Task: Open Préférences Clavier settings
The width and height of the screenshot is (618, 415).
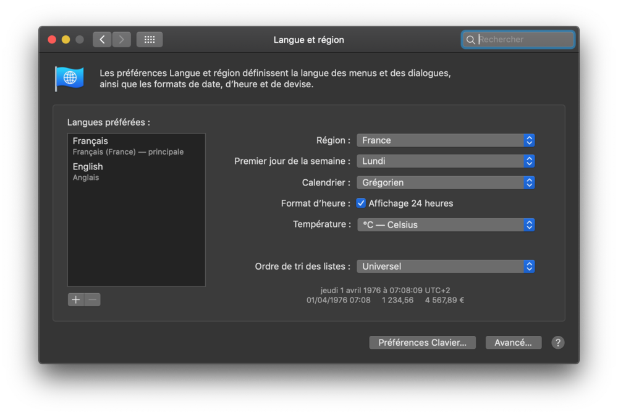Action: pos(422,342)
